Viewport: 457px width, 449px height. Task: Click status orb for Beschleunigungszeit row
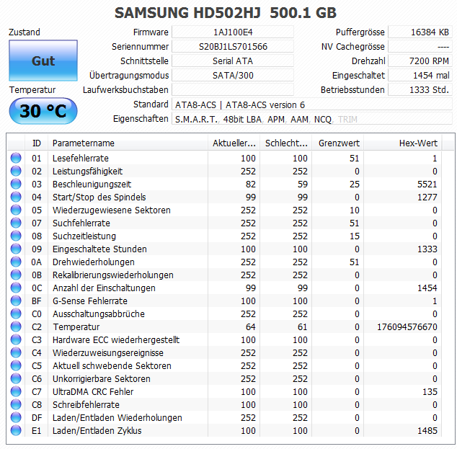pos(16,184)
